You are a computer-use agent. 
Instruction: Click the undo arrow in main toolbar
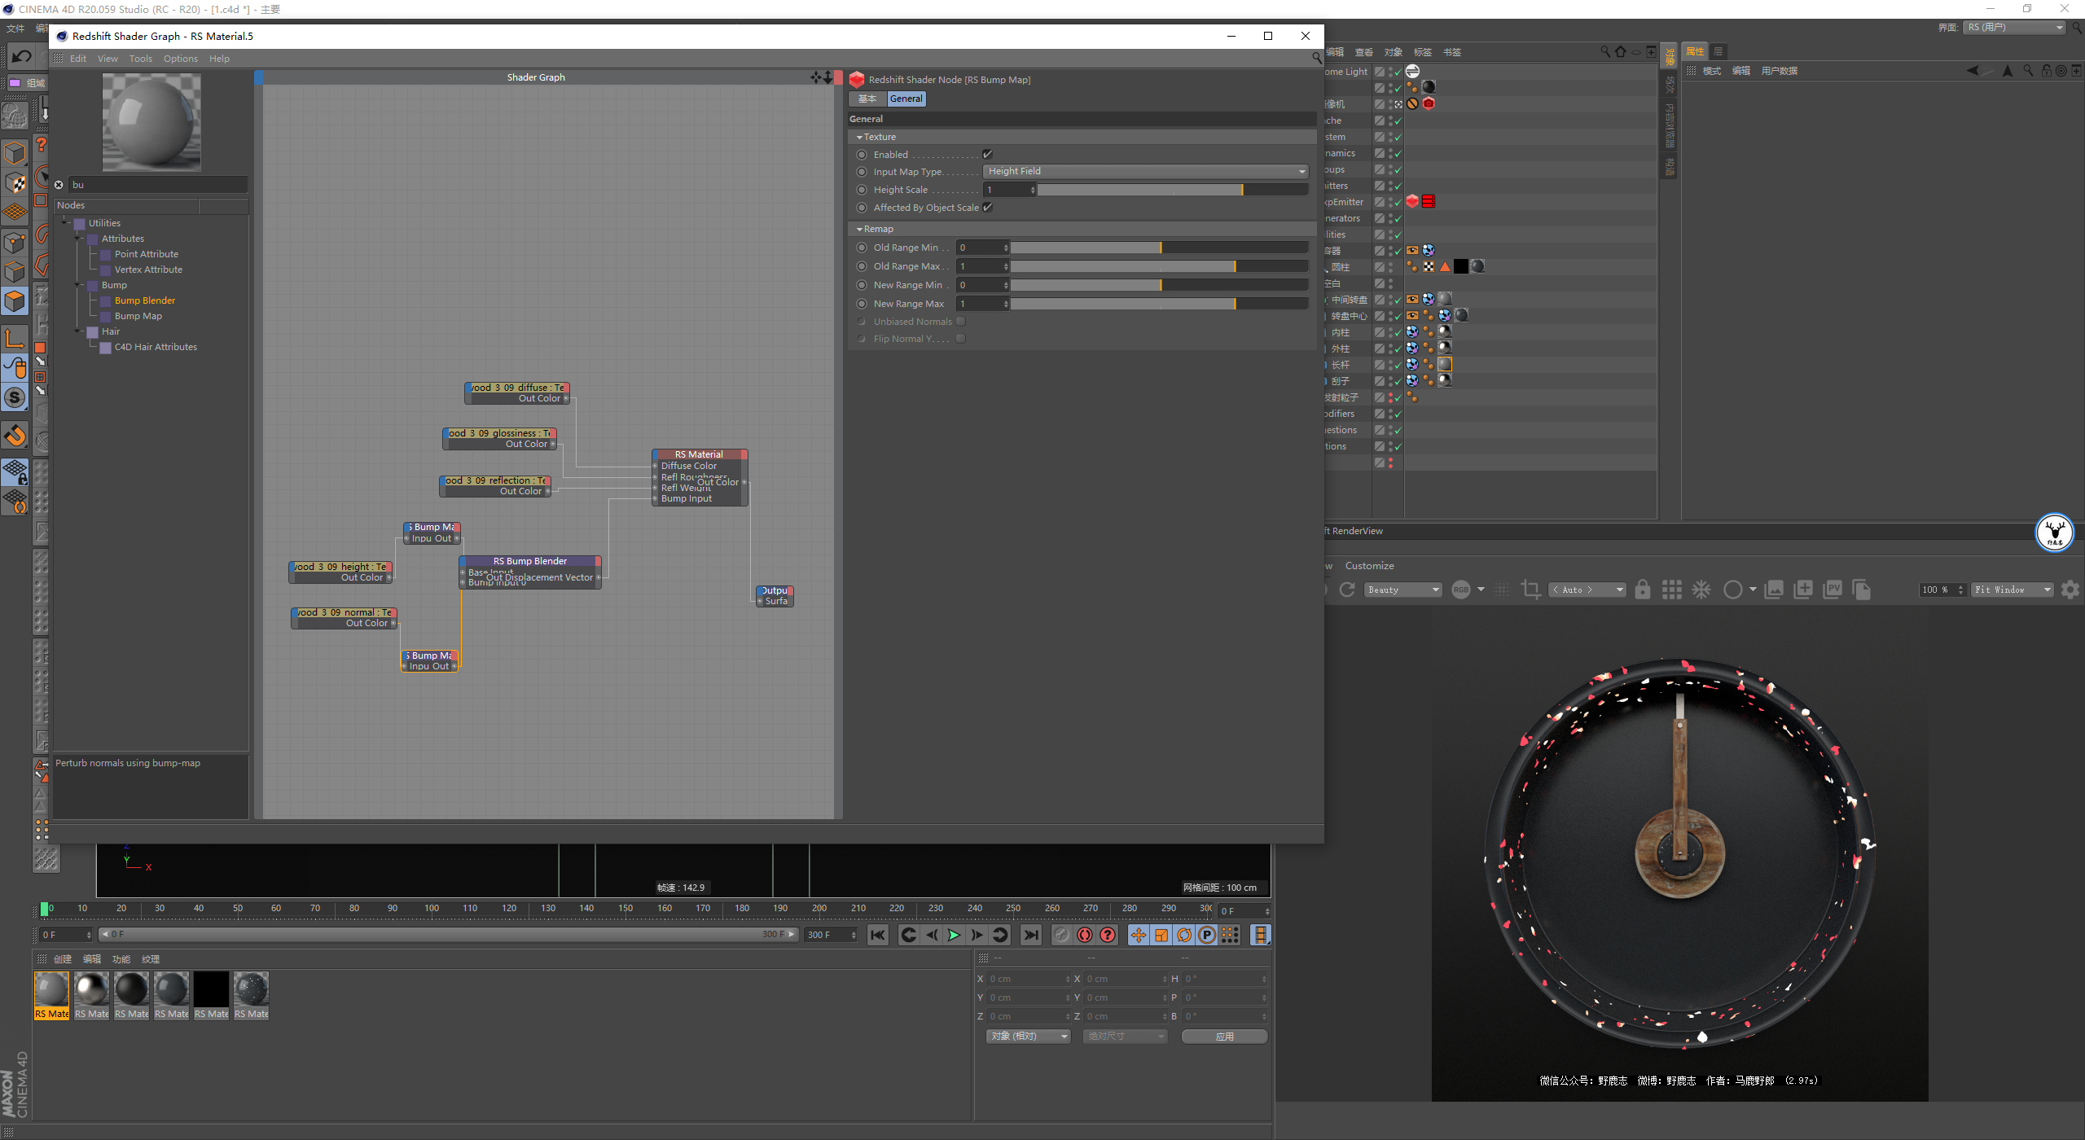click(x=22, y=56)
